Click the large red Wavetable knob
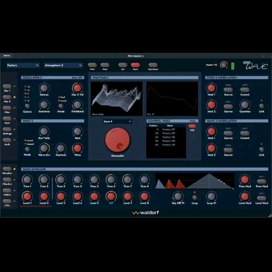This screenshot has height=272, width=272. (x=118, y=140)
